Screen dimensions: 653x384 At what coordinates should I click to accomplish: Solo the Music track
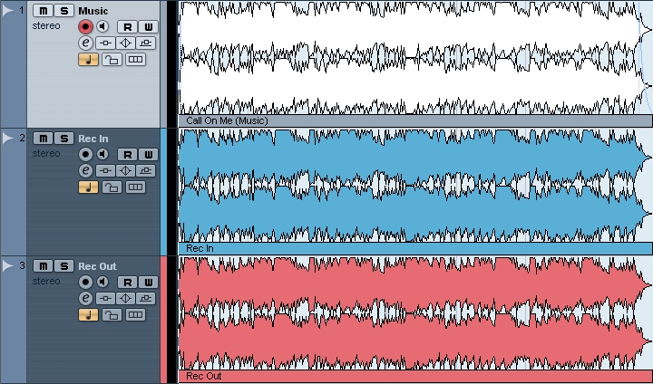(63, 10)
